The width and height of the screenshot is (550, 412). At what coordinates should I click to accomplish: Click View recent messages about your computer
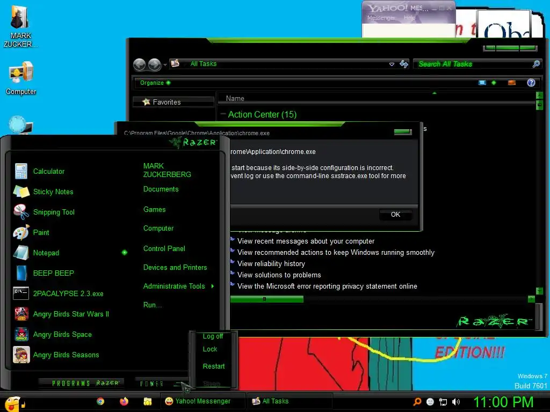[x=306, y=241]
